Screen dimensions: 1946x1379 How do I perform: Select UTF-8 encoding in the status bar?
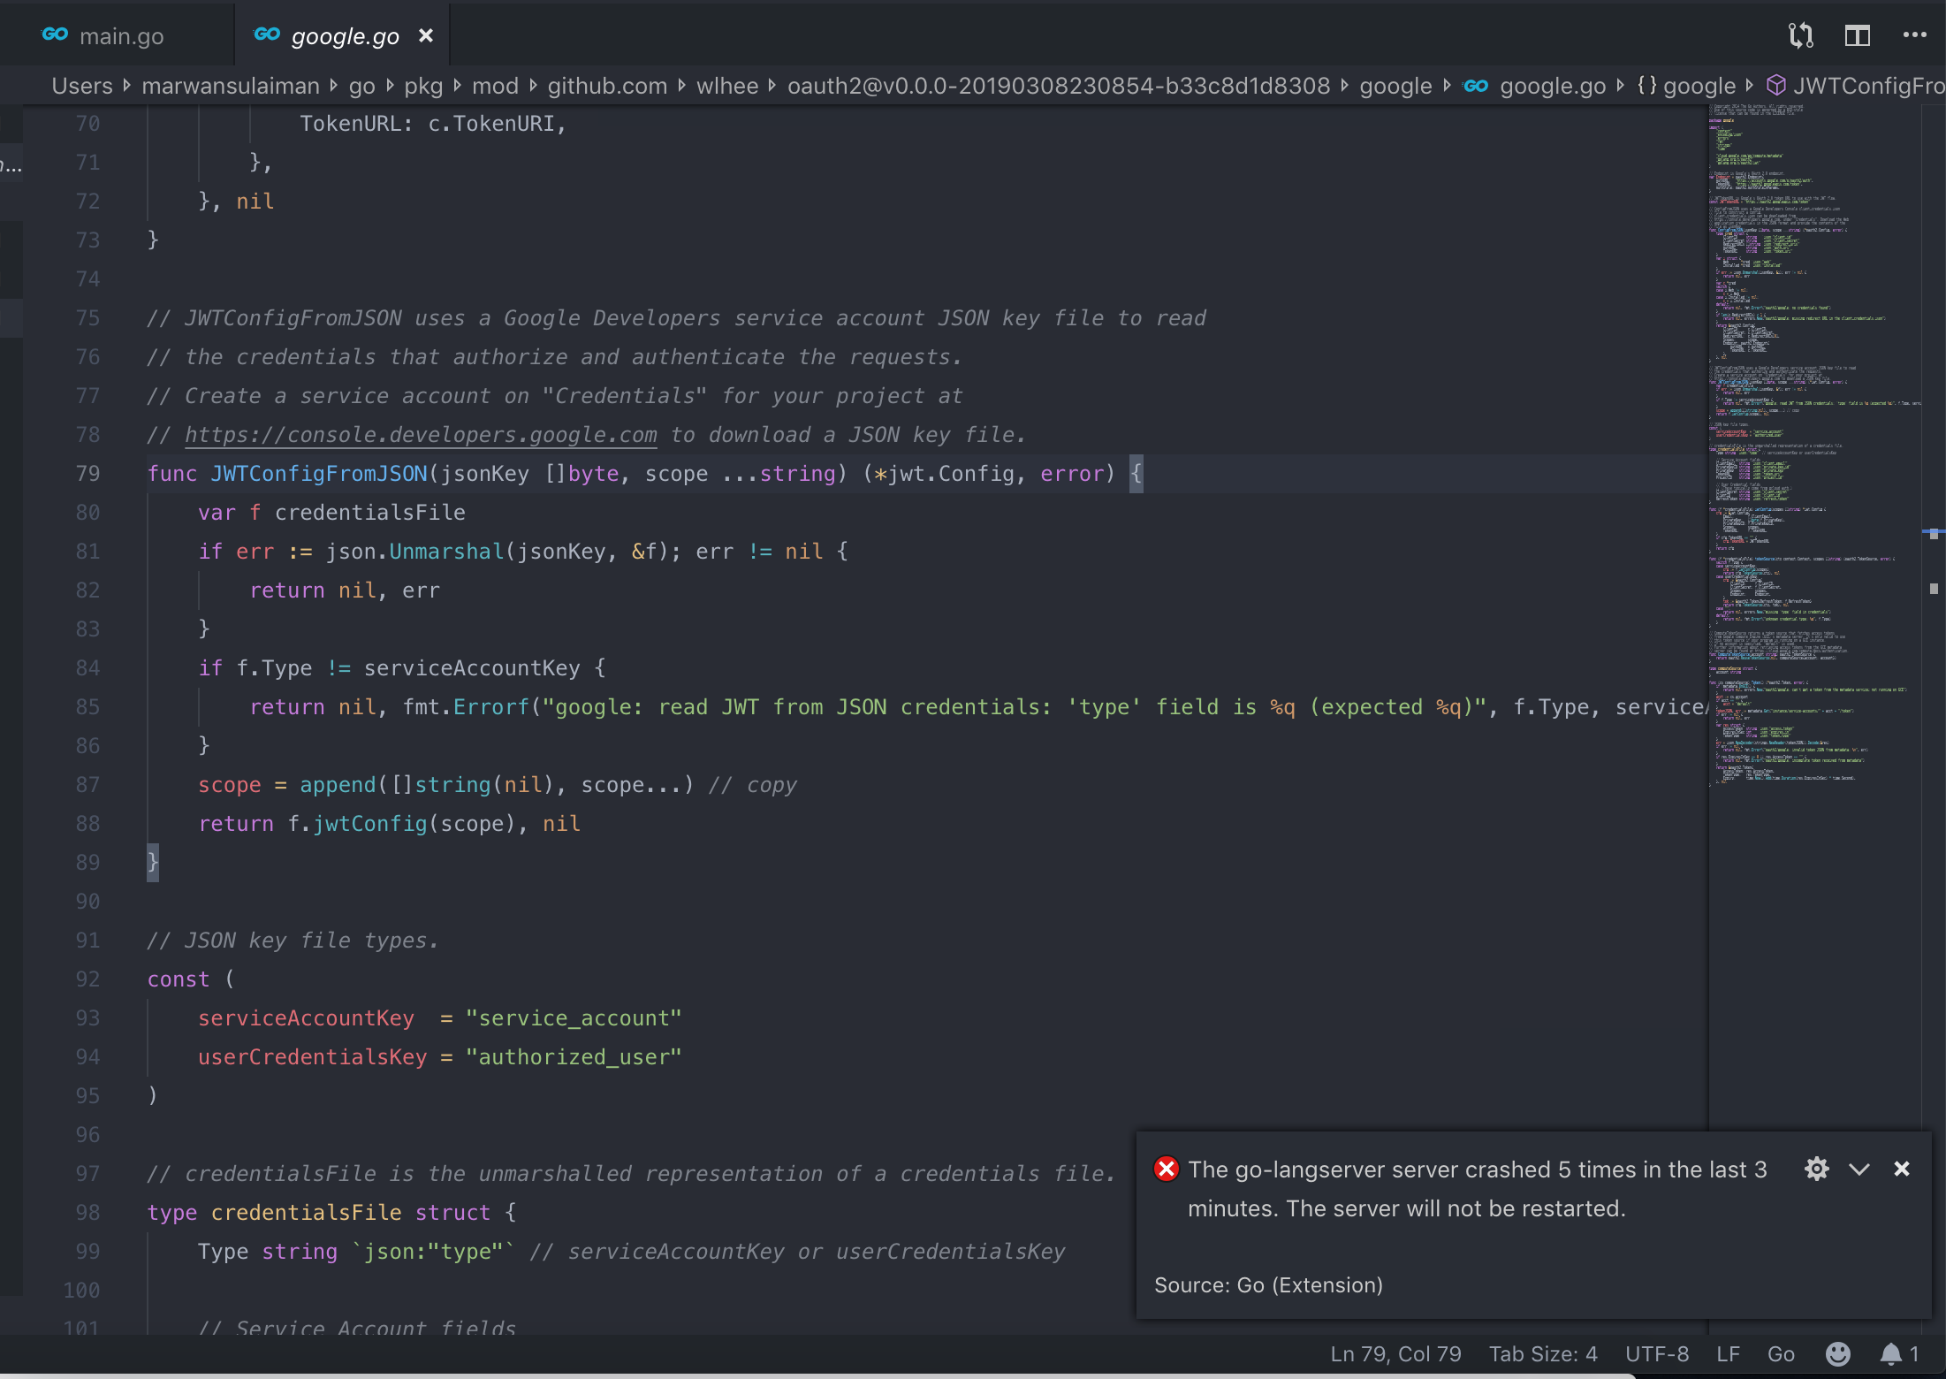click(1656, 1353)
